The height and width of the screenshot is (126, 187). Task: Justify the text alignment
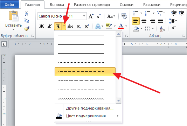(x=160, y=21)
